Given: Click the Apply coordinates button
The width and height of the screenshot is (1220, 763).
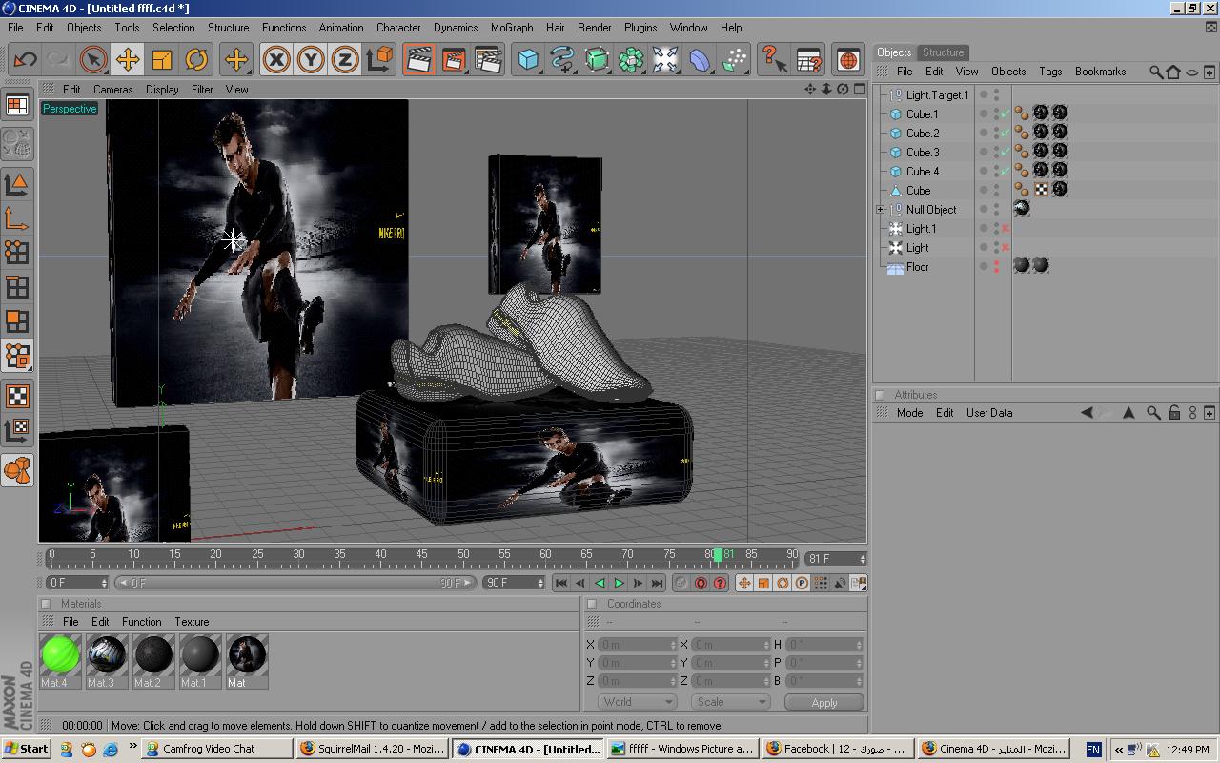Looking at the screenshot, I should [x=823, y=702].
